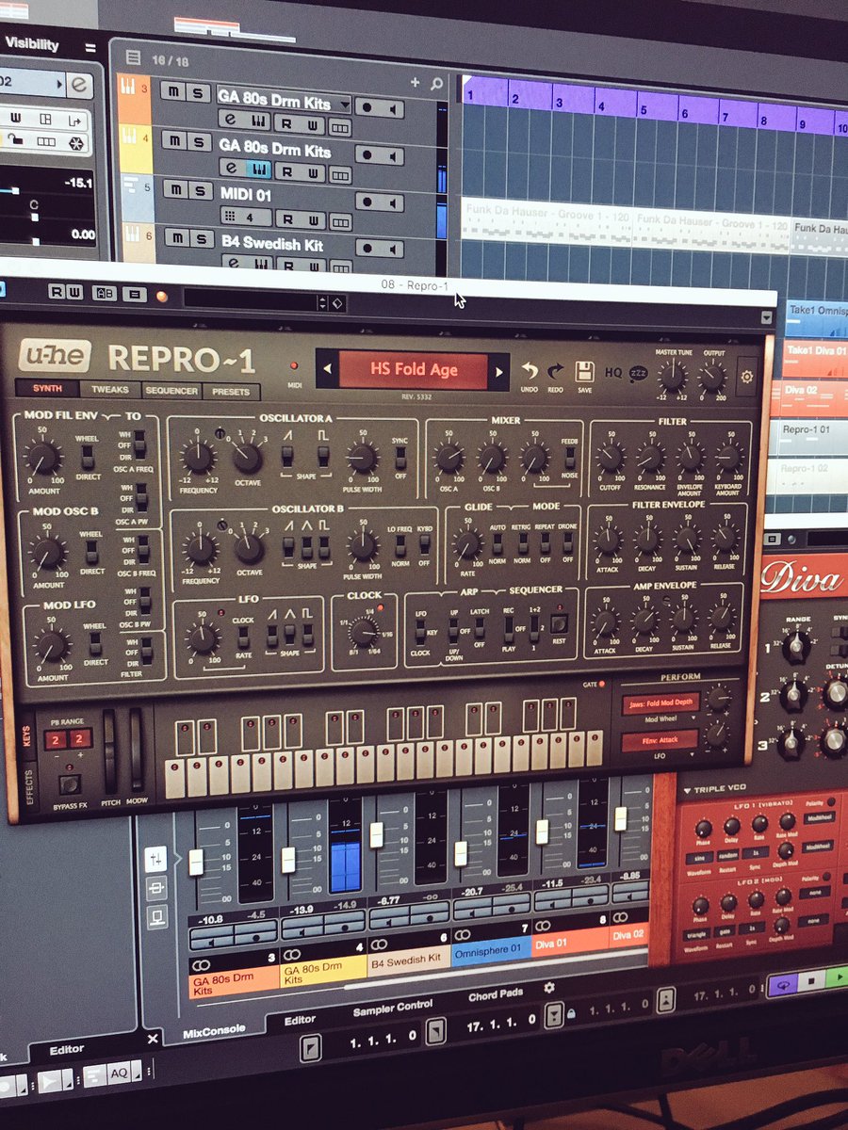Click the Filter RESONANCE knob
848x1130 pixels.
tap(649, 459)
